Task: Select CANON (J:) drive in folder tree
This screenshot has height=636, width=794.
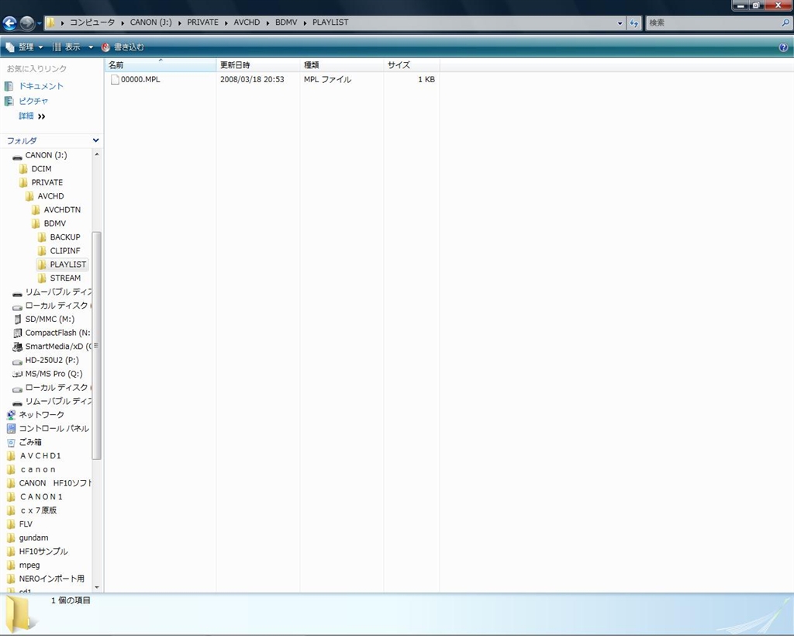Action: [x=46, y=155]
